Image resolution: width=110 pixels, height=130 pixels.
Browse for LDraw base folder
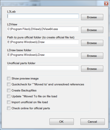click(x=92, y=56)
